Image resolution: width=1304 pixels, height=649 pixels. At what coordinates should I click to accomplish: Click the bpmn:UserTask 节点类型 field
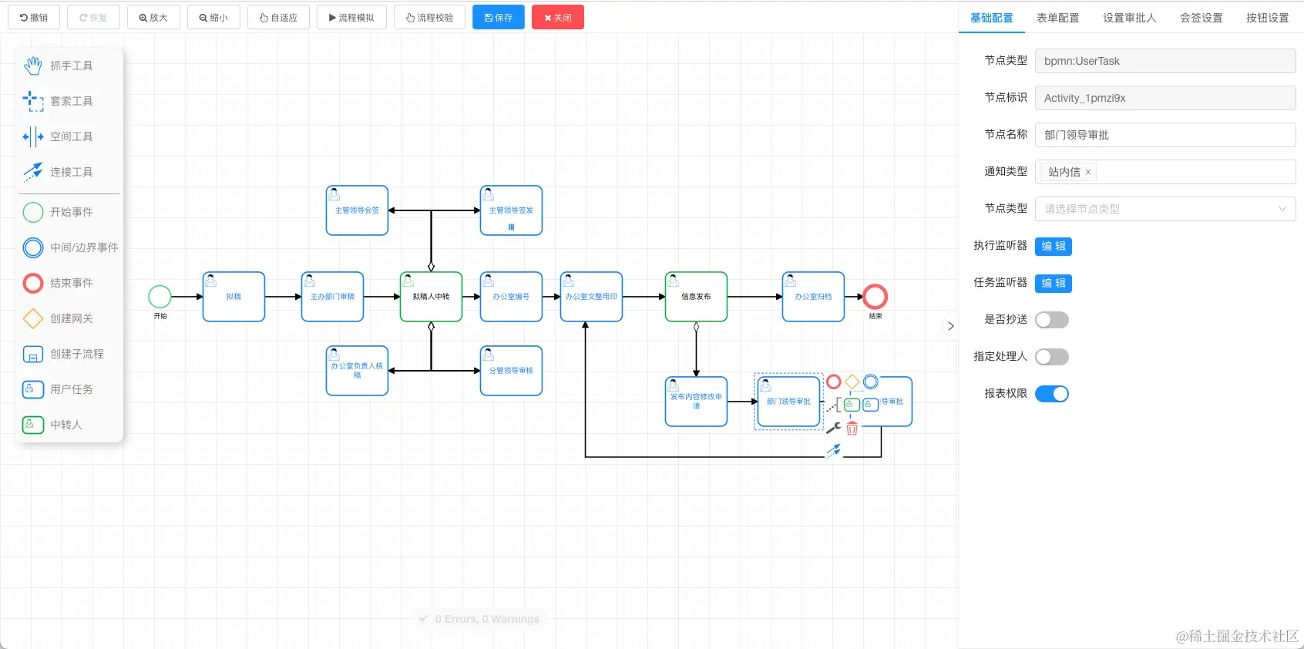[1165, 61]
